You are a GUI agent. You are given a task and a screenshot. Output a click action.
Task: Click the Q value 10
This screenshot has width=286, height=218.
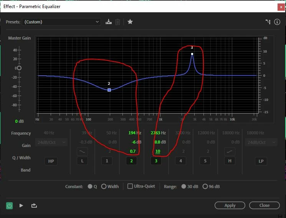pyautogui.click(x=158, y=151)
